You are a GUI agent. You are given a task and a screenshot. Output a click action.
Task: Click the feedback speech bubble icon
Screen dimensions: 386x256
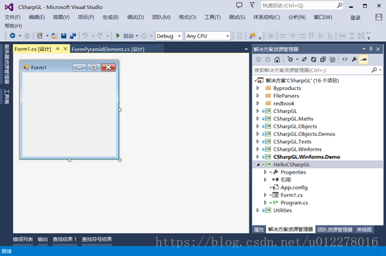coord(239,5)
